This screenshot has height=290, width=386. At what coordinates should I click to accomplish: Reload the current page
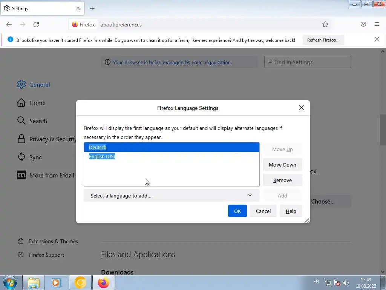[x=36, y=25]
